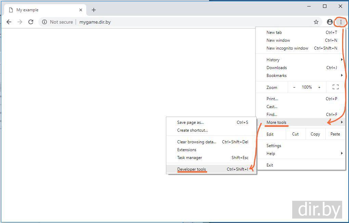
Task: Close the My example tab
Action: coord(81,10)
